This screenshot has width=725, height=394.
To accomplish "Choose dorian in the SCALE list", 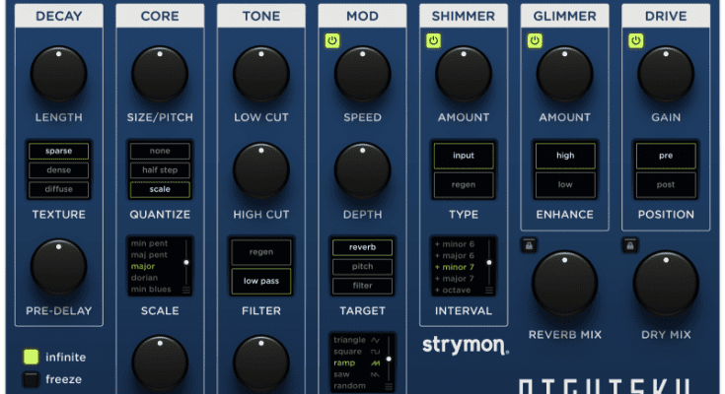I will click(x=144, y=277).
